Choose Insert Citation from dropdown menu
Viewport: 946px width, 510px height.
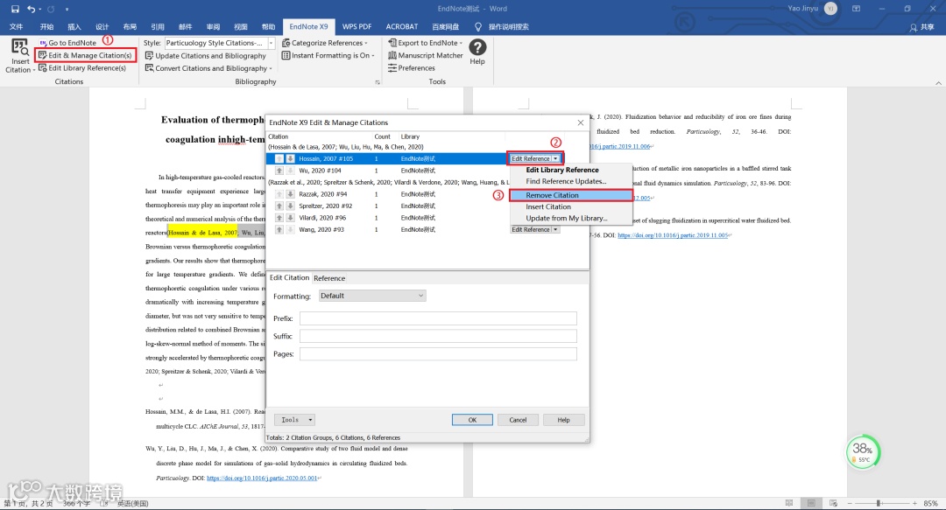tap(547, 206)
